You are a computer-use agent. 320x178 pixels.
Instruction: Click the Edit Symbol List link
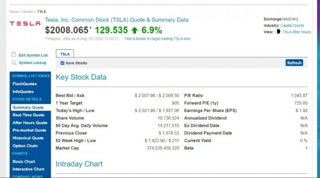[x=33, y=55]
